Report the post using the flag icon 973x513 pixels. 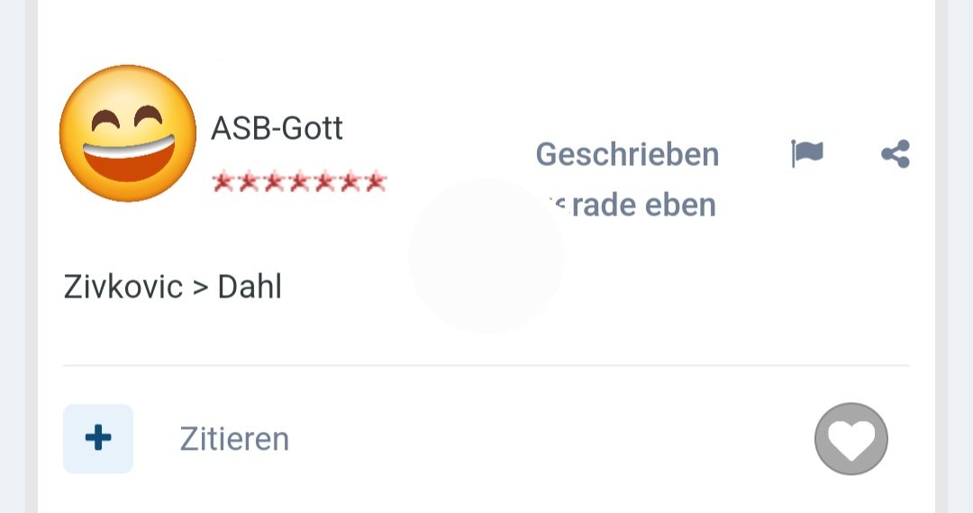point(806,153)
